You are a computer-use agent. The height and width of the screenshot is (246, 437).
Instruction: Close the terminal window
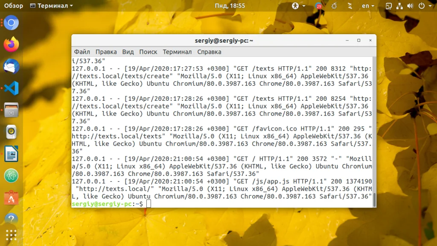pos(370,41)
